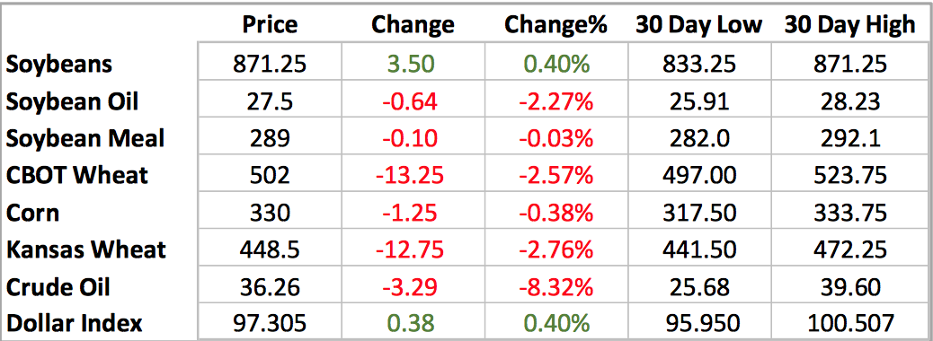Select Crude Oil change percent -8.32%
933x341 pixels.
555,286
